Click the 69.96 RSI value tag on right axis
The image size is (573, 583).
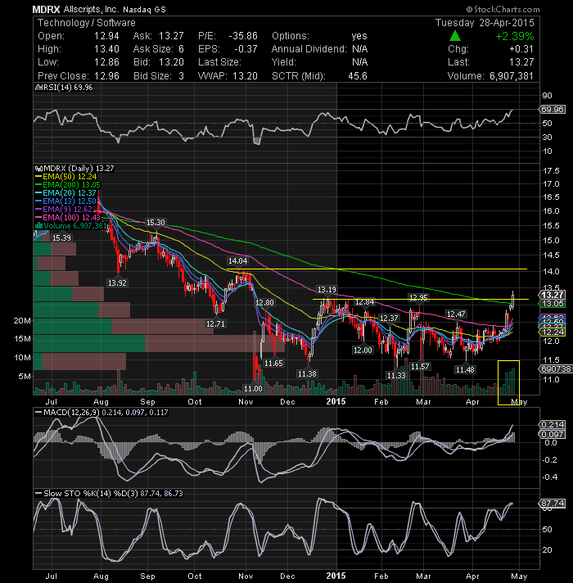click(553, 110)
